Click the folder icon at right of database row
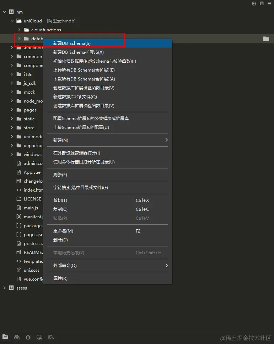This screenshot has width=274, height=344. click(x=266, y=38)
